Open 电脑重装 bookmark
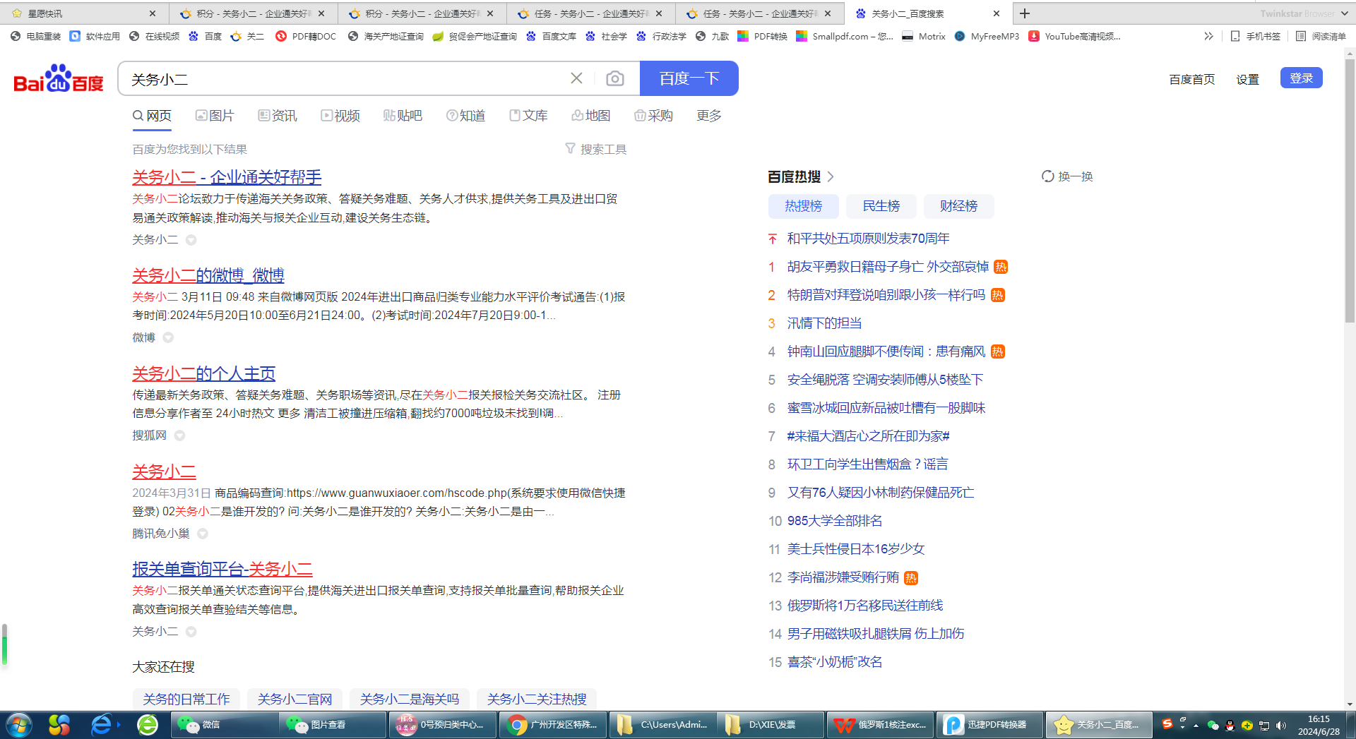The height and width of the screenshot is (739, 1356). [x=35, y=36]
